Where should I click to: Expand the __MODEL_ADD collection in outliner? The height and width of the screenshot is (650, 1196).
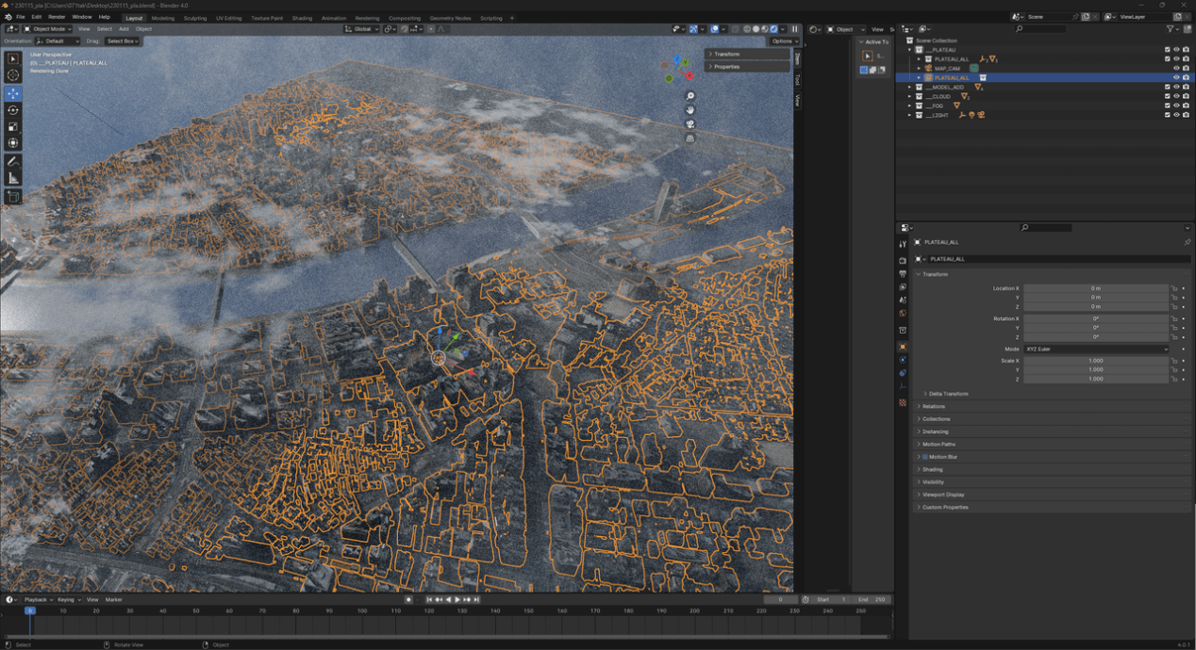click(x=910, y=87)
